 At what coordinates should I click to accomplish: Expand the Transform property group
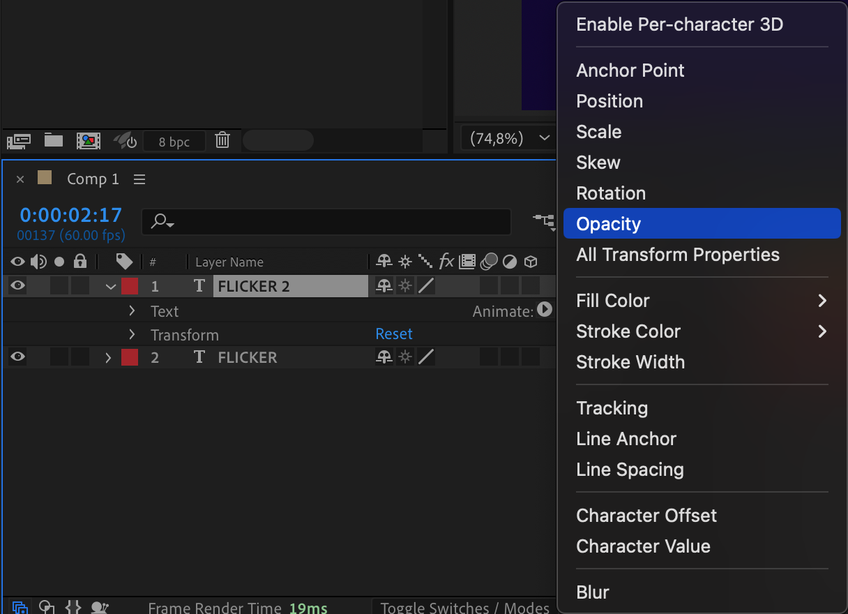point(132,335)
